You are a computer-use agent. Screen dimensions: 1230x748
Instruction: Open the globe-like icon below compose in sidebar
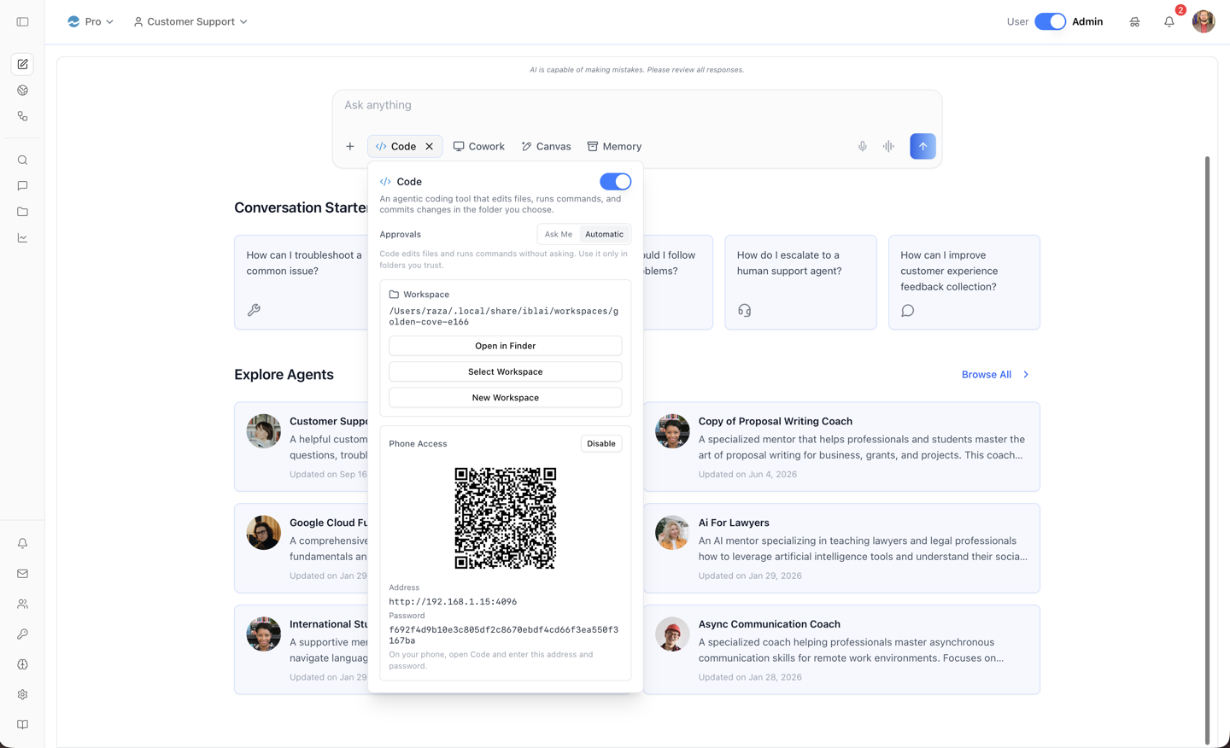[22, 91]
